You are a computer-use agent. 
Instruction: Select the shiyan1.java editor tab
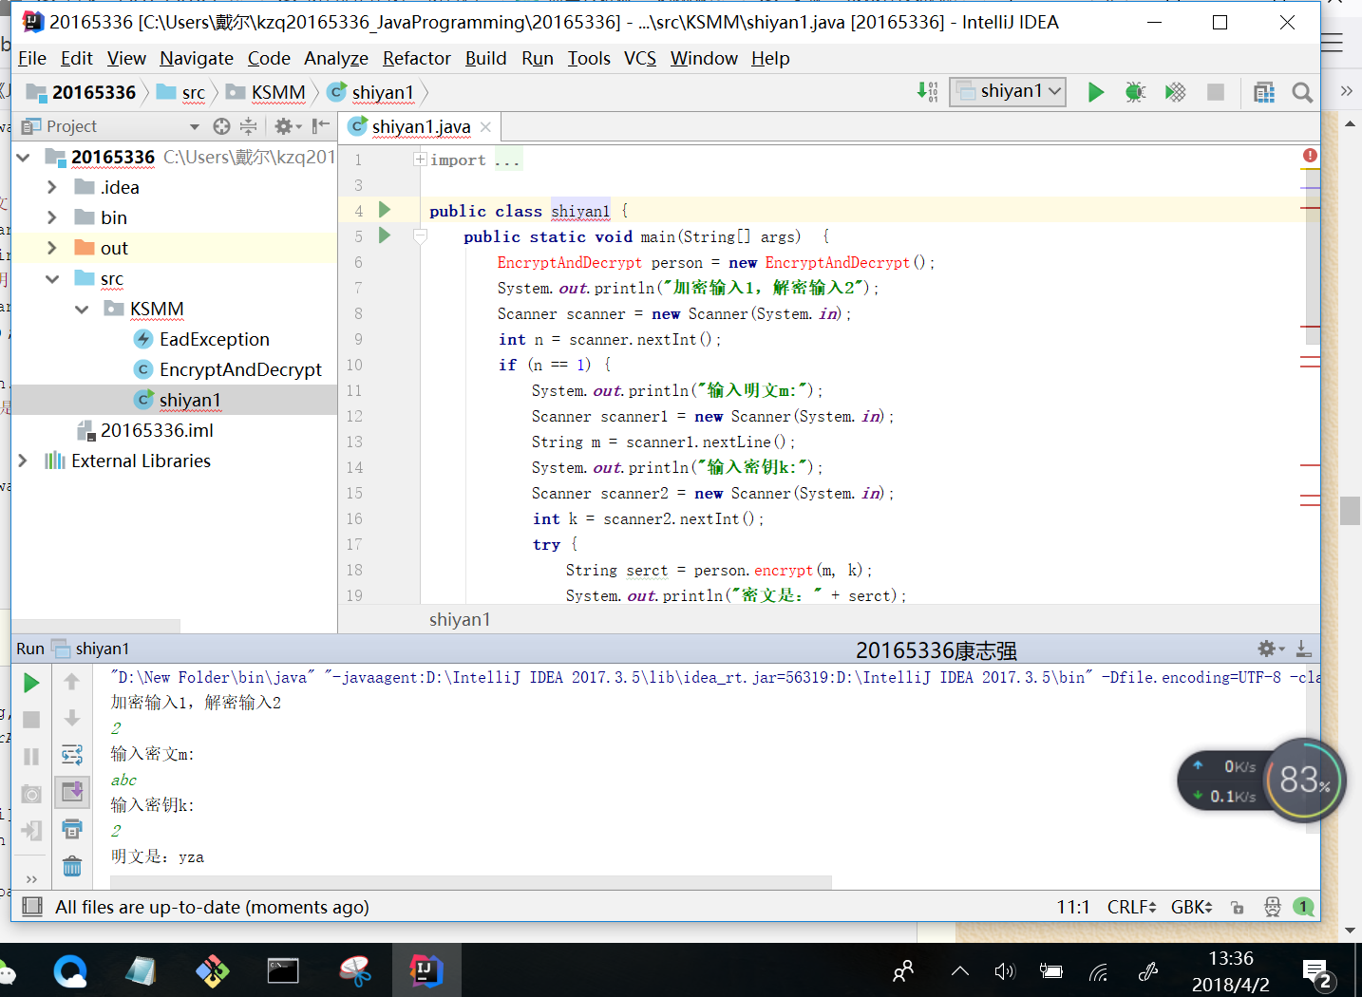tap(421, 127)
